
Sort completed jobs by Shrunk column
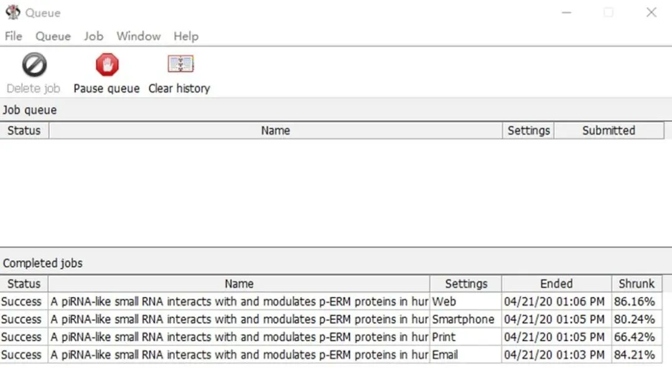pyautogui.click(x=636, y=284)
